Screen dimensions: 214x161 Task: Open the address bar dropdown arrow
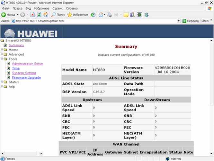pyautogui.click(x=179, y=21)
